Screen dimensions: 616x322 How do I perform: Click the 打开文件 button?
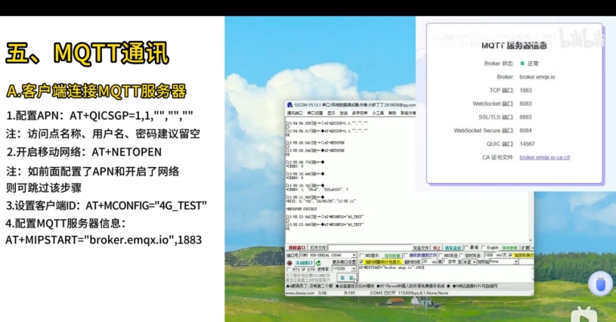click(x=318, y=248)
